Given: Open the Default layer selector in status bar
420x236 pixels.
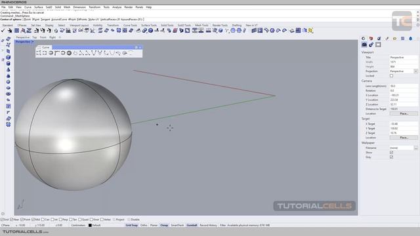Looking at the screenshot, I should [96, 226].
